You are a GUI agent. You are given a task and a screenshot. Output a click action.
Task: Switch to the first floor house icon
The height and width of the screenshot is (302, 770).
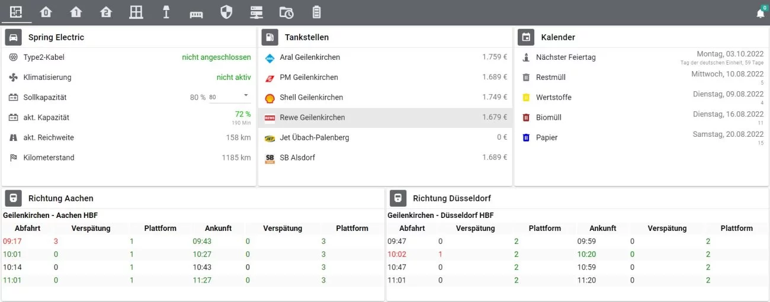click(76, 12)
